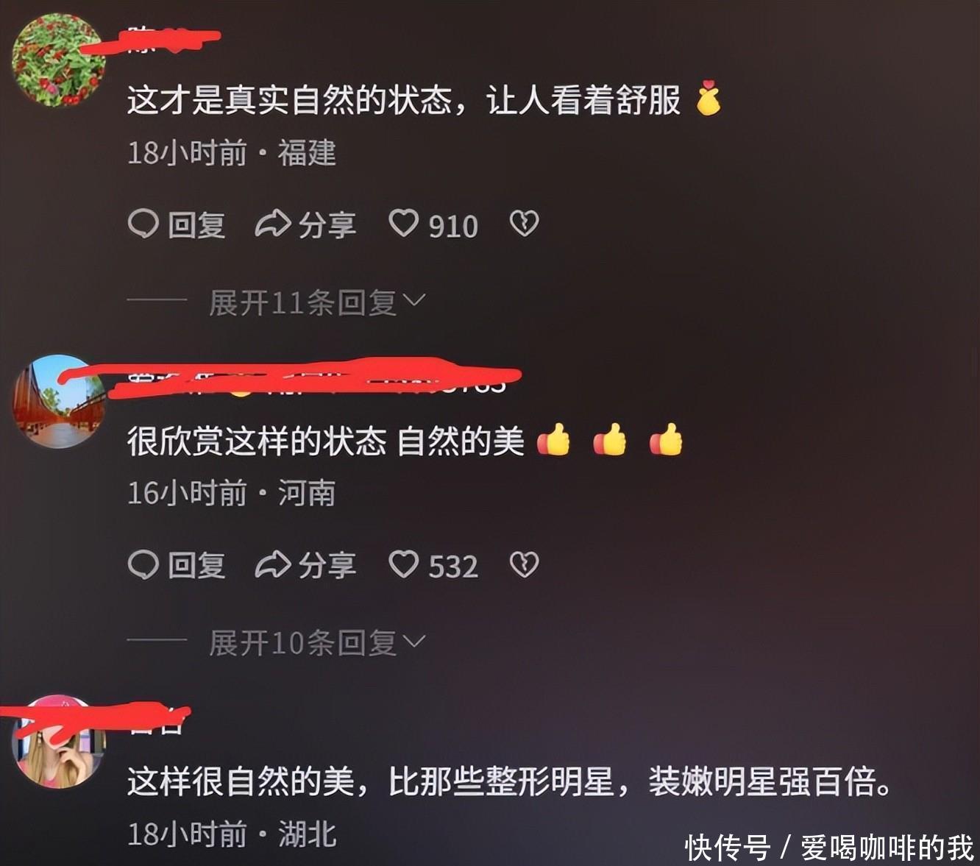Dislike the Fujian comment via broken heart
The width and height of the screenshot is (980, 866).
[x=524, y=224]
